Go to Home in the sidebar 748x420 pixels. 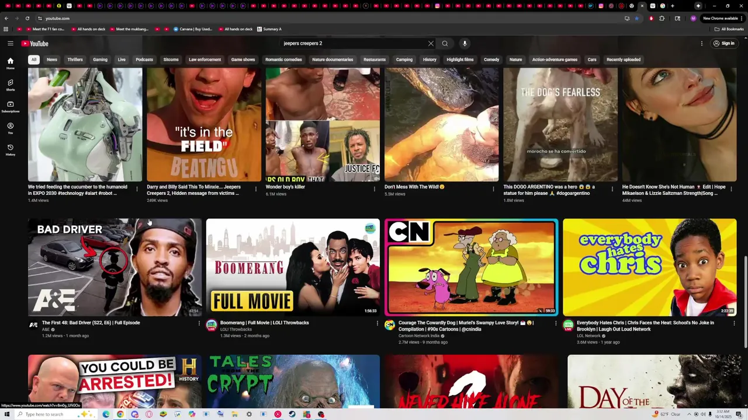[x=10, y=64]
